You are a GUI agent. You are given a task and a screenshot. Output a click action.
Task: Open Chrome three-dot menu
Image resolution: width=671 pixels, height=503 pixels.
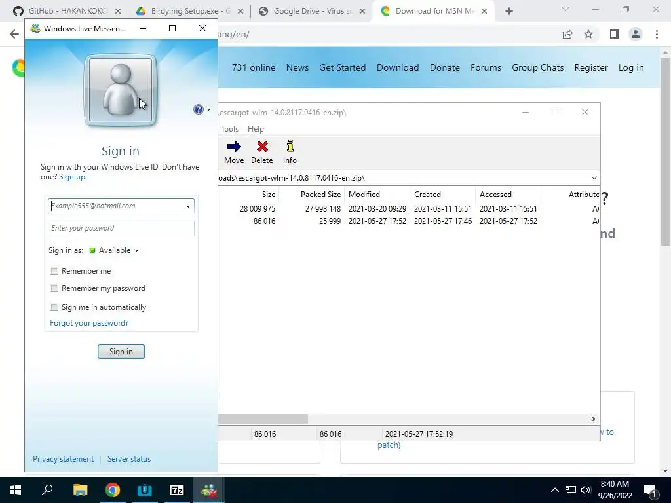pyautogui.click(x=657, y=34)
